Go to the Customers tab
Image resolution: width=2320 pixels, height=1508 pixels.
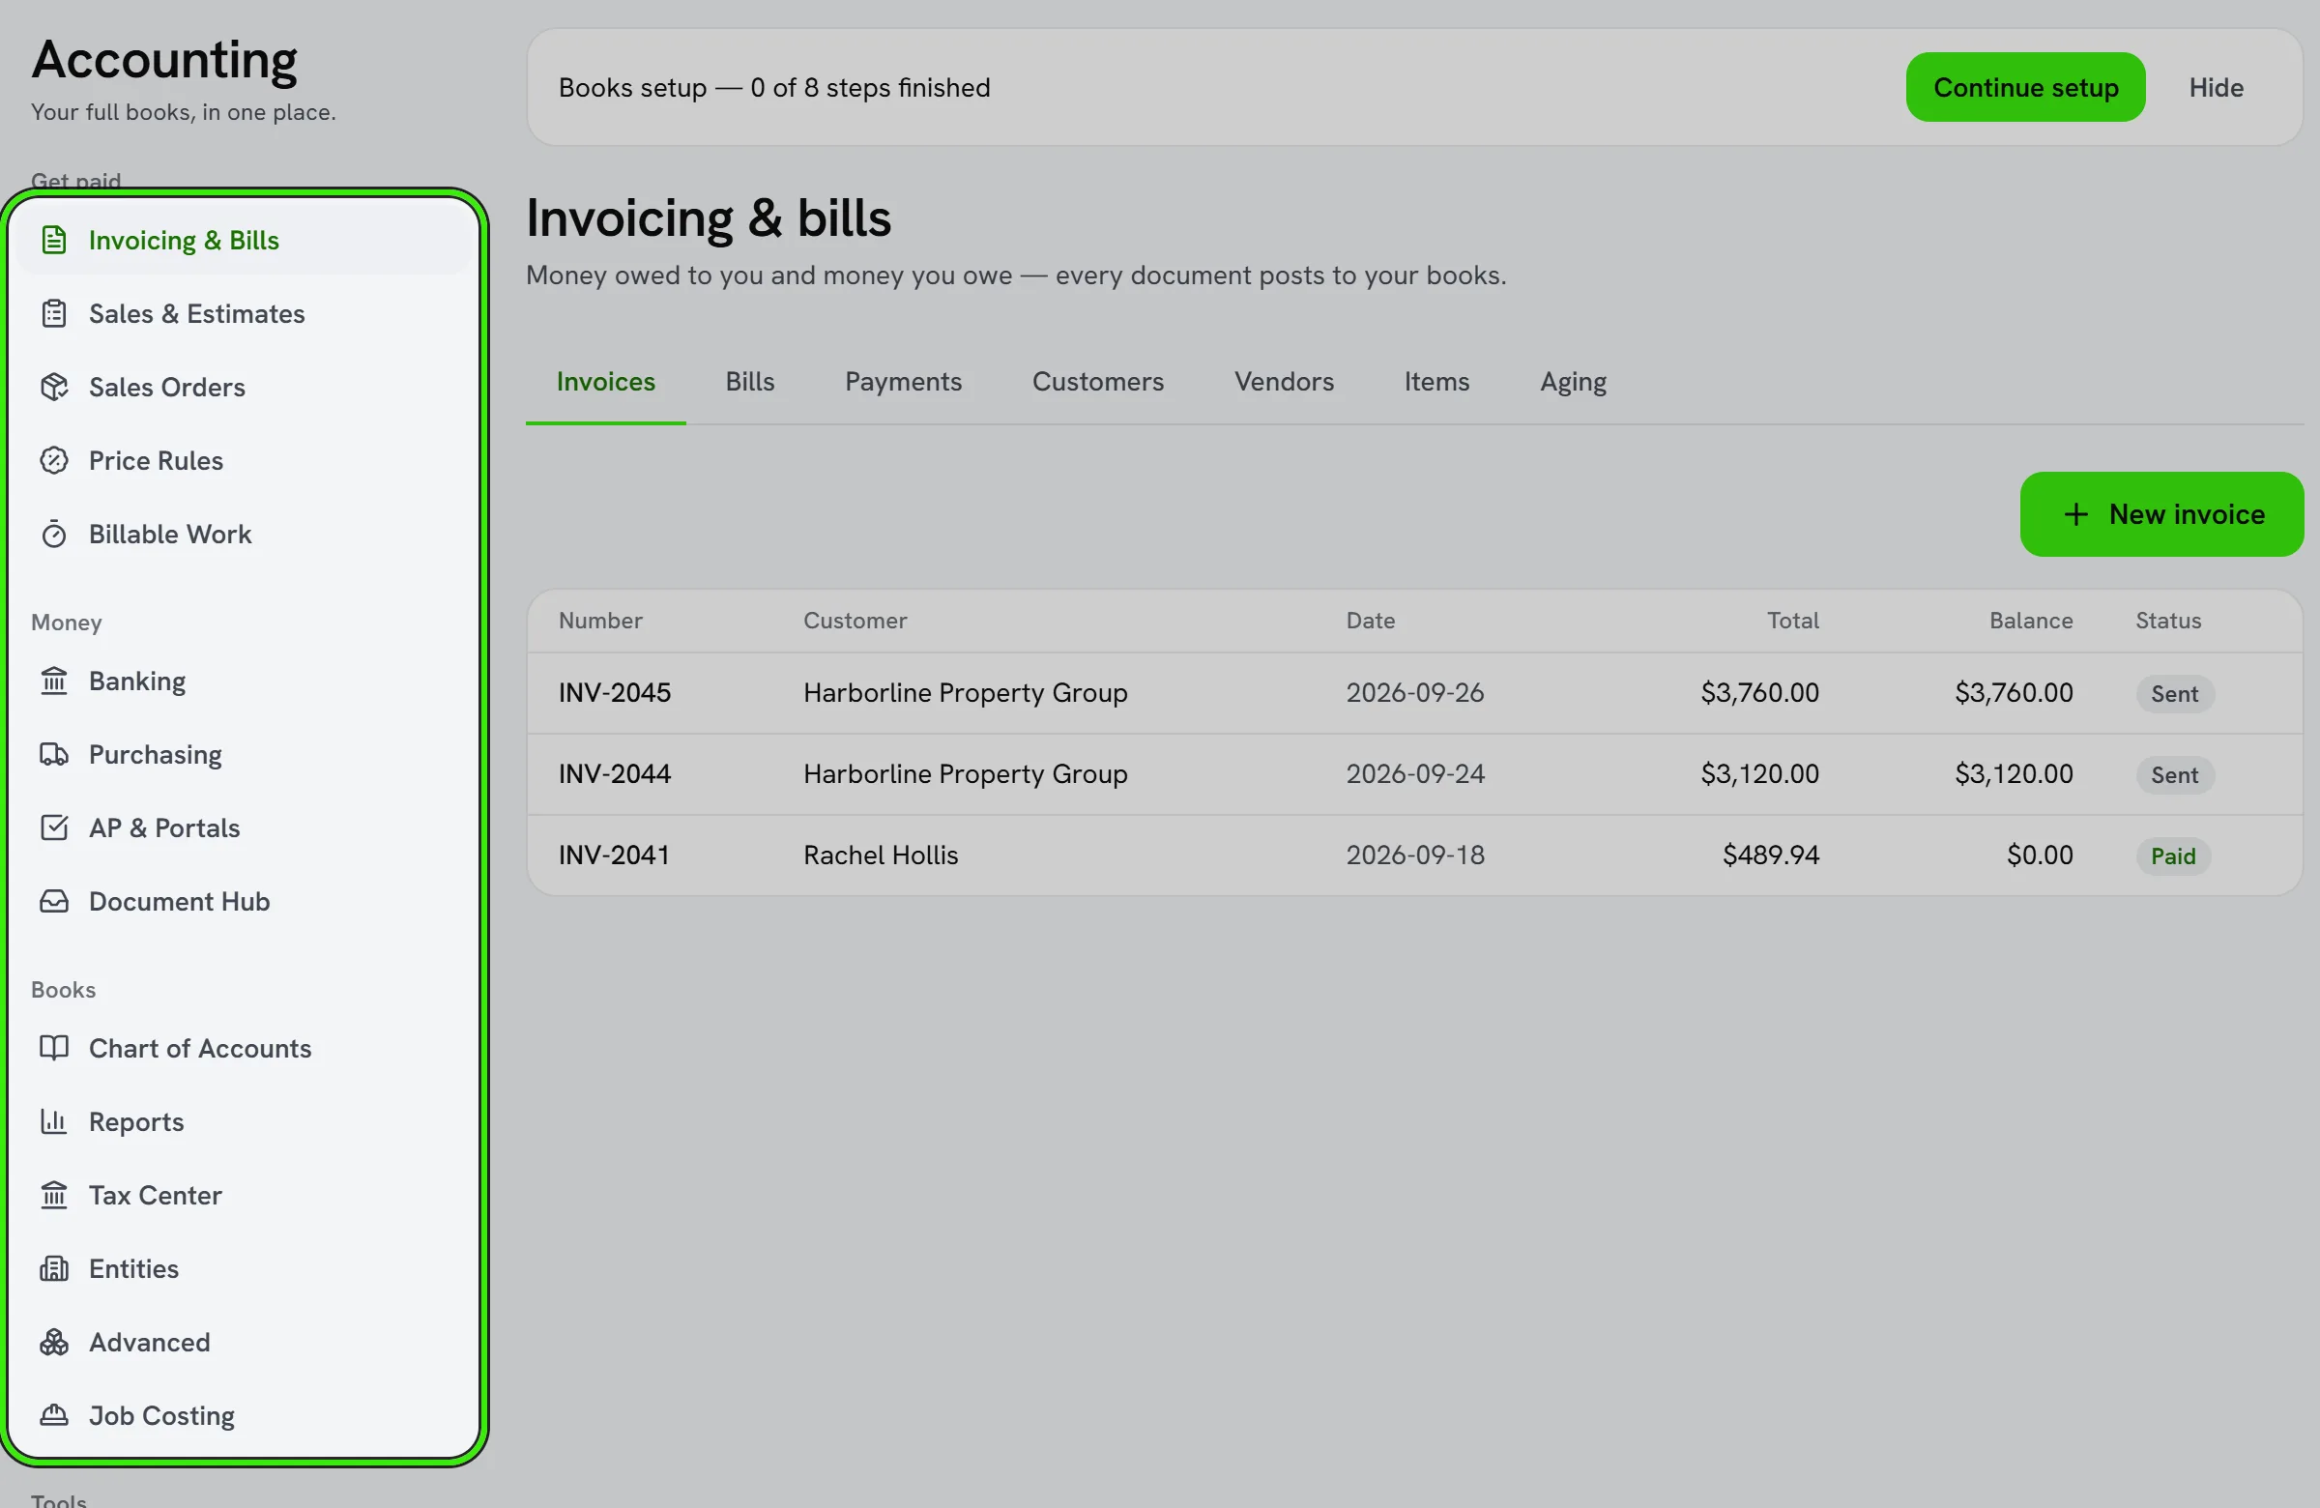coord(1097,381)
